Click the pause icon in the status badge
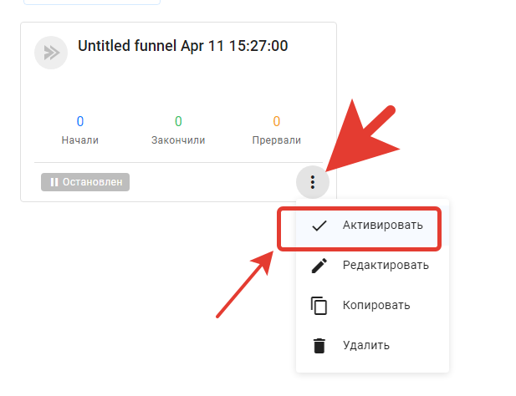 tap(54, 182)
